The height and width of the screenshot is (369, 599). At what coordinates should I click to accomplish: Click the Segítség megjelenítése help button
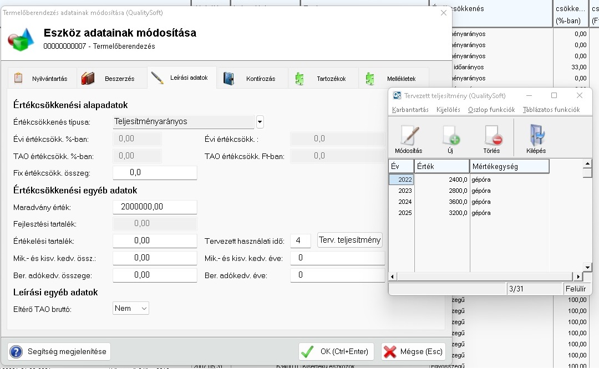click(59, 352)
